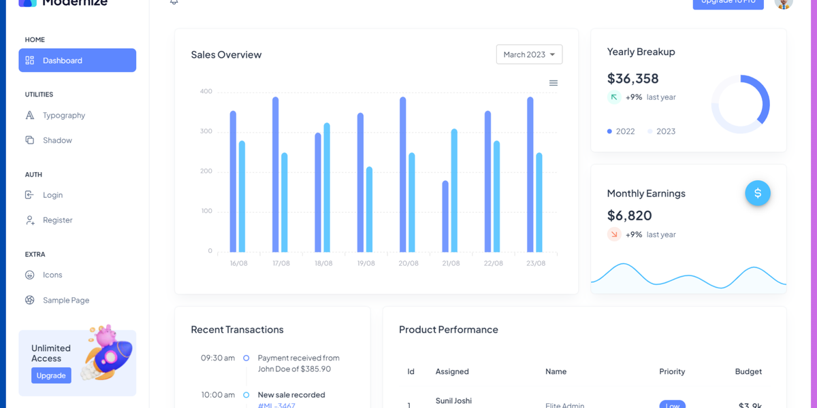The width and height of the screenshot is (817, 408).
Task: Click the Upgrade to Pro button
Action: pos(728,3)
